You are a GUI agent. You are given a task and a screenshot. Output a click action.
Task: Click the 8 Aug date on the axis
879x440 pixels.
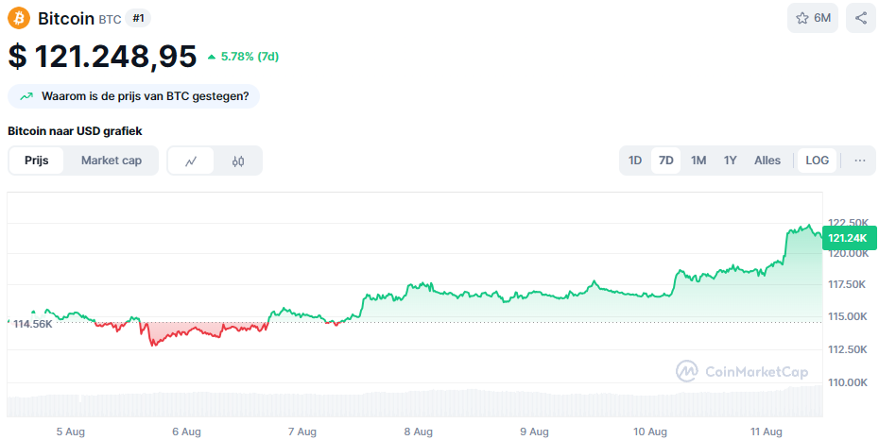point(418,432)
